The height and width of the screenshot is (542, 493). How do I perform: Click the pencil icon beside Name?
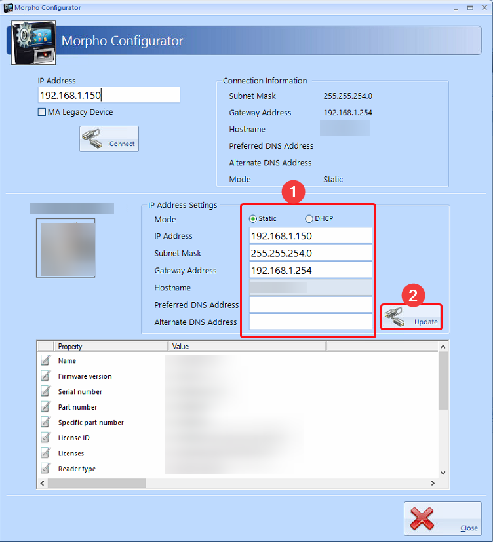coord(46,360)
